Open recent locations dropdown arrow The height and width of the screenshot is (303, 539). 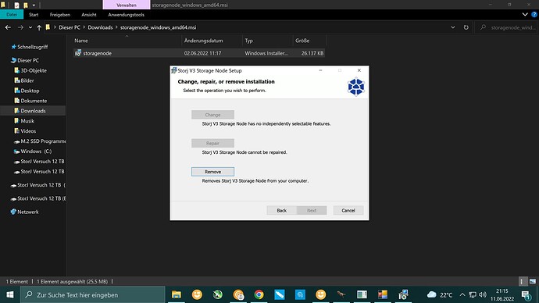(30, 27)
